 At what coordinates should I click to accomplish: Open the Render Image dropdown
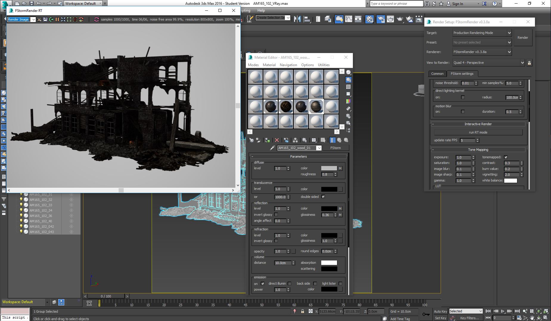click(33, 19)
